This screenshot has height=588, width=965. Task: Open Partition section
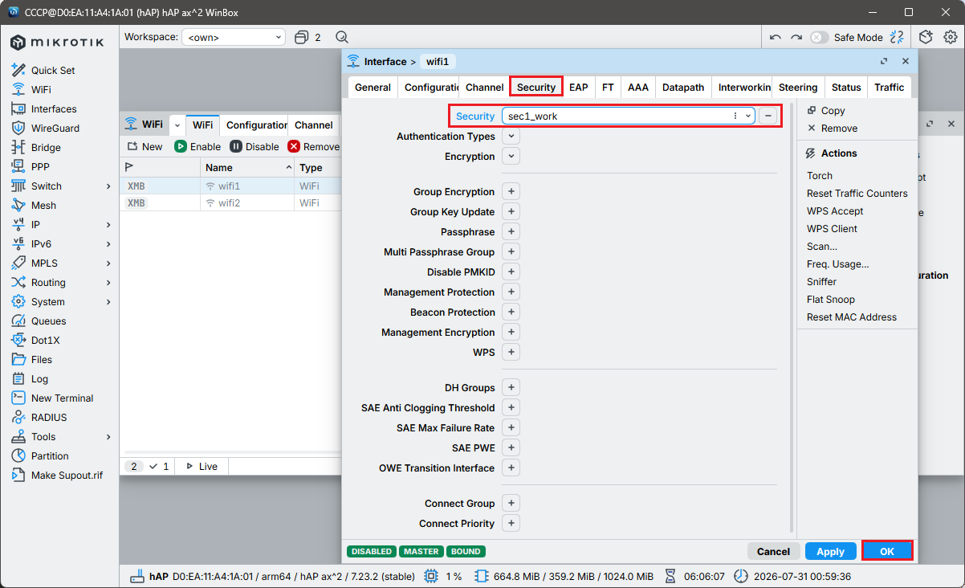tap(50, 455)
